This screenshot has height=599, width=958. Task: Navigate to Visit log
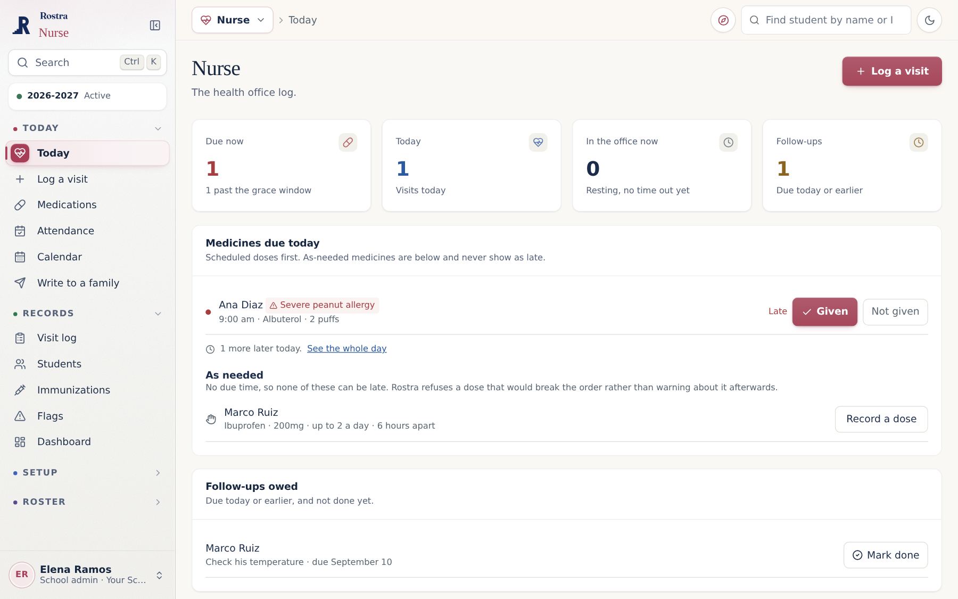[87, 338]
